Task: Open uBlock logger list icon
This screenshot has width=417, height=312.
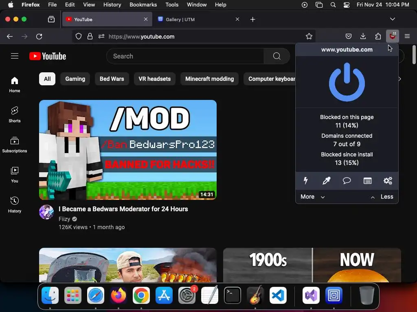Action: [x=368, y=181]
